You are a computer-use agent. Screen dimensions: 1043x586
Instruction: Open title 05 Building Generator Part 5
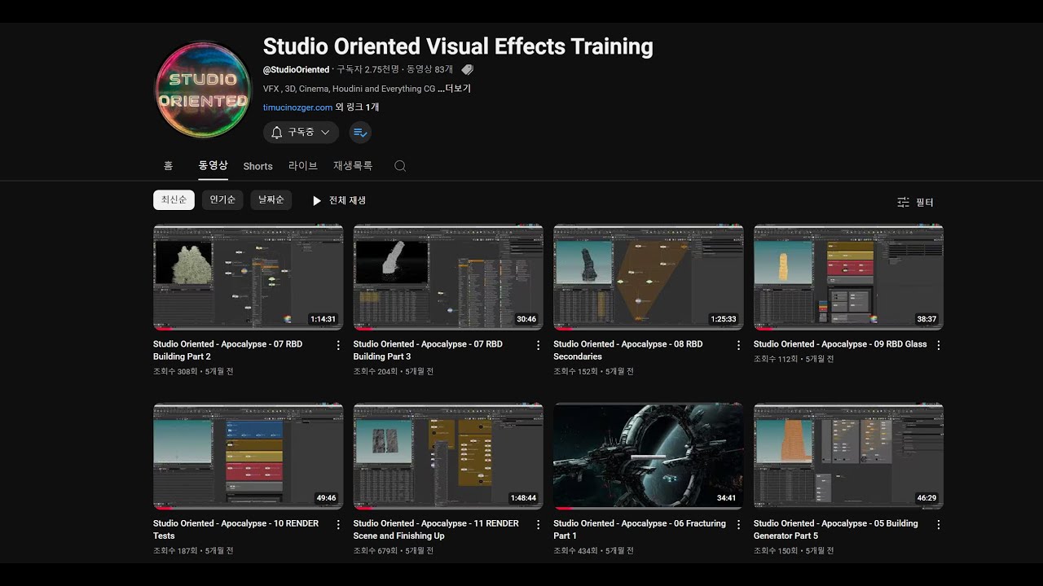(x=836, y=529)
